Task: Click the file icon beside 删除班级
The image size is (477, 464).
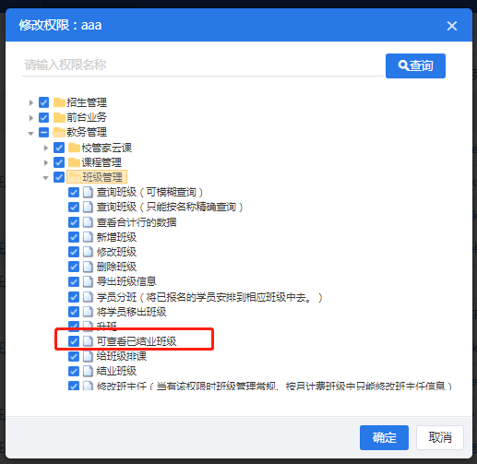Action: 88,267
